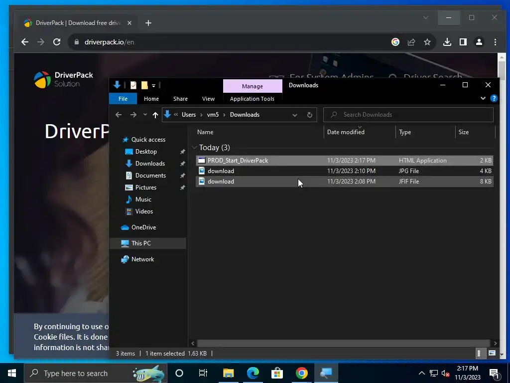The height and width of the screenshot is (383, 510).
Task: Open Customize Quick Access Toolbar dropdown
Action: (153, 86)
